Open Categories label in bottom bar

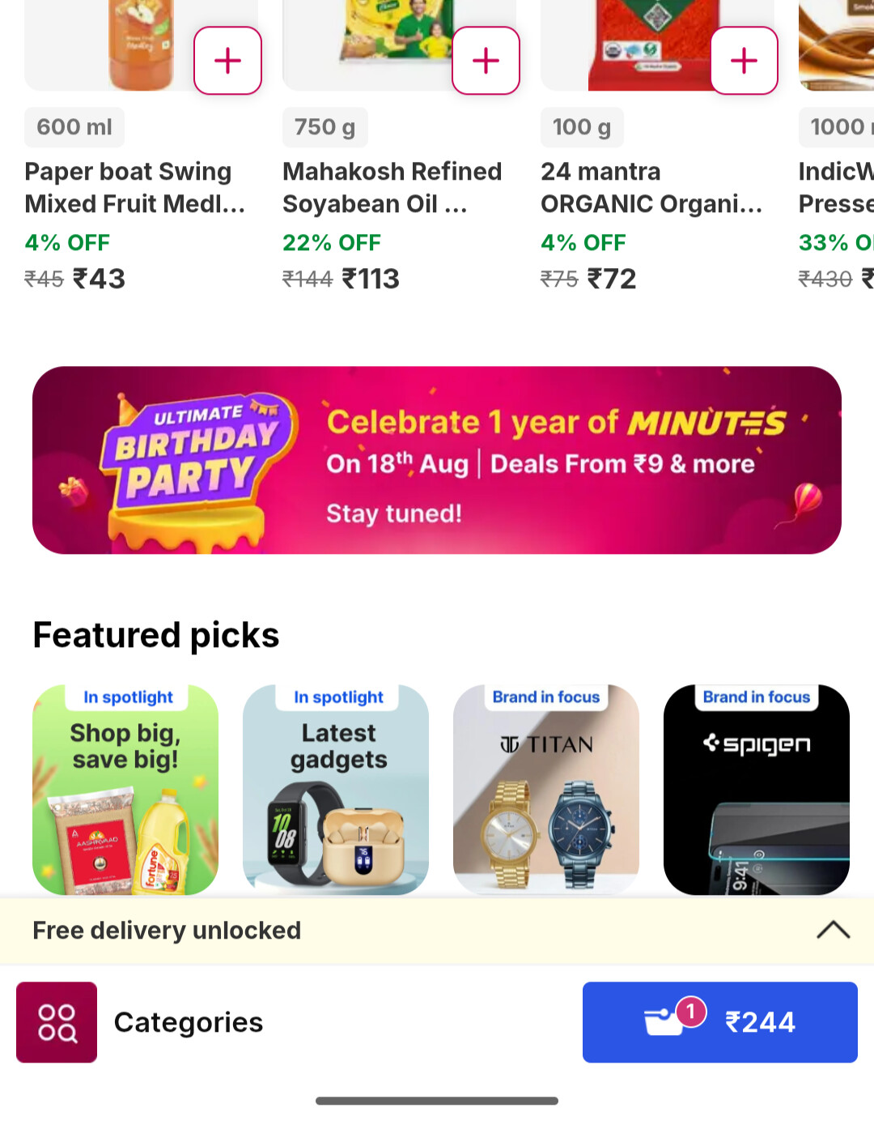click(x=189, y=1022)
